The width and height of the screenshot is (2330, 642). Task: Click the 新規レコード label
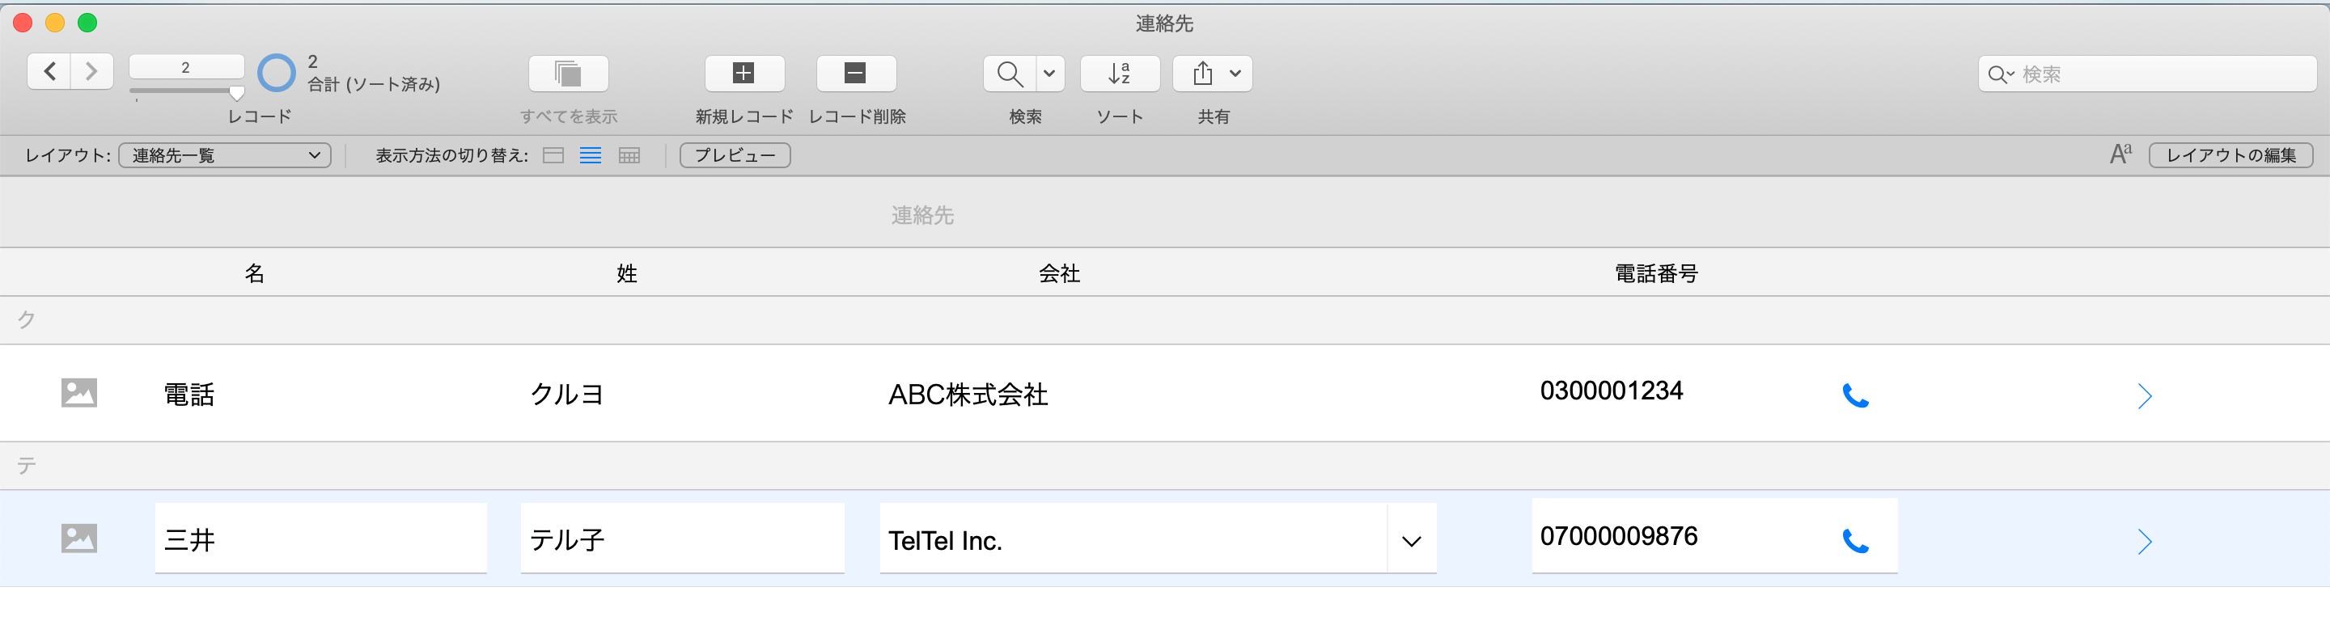743,116
